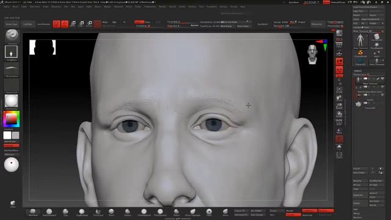Toggle visibility eye of second subtool
Image resolution: width=391 pixels, height=220 pixels.
click(382, 87)
